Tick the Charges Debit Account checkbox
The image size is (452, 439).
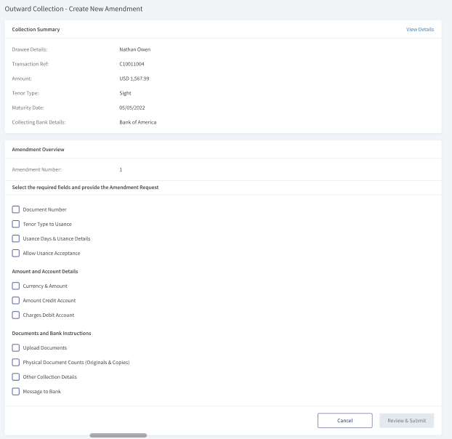tap(16, 315)
